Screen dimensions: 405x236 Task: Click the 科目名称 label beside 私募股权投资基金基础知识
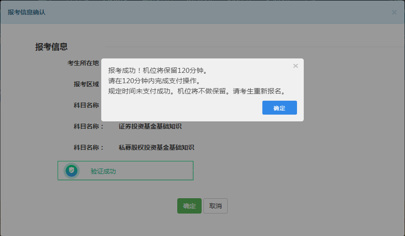coord(89,147)
